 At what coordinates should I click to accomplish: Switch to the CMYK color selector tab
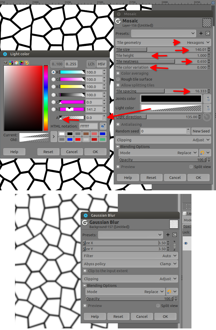(x=11, y=63)
